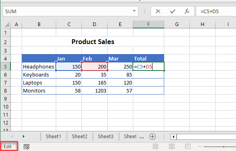Screen dimensions: 236x151
Task: Select row 1 header
Action: 6,32
